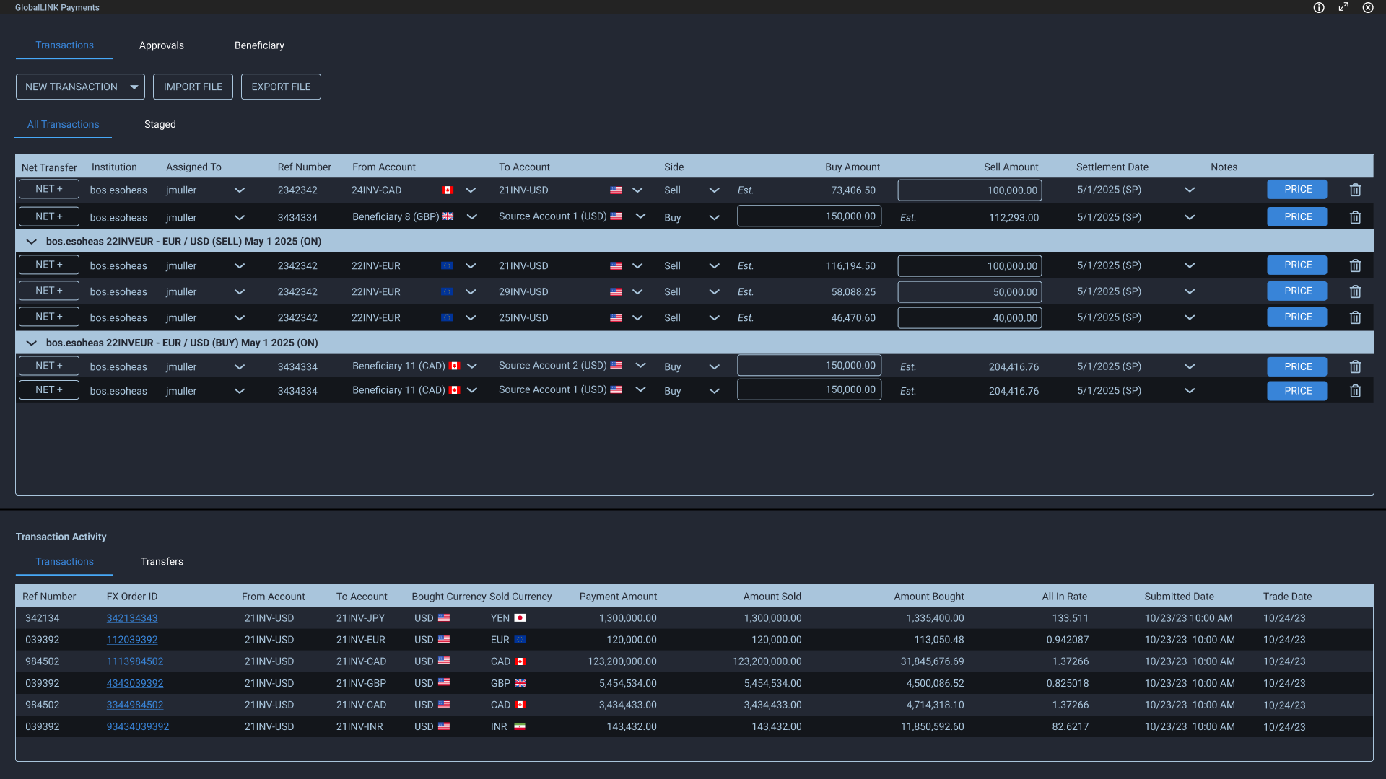
Task: Select the 133.511 All In Rate cell
Action: tap(1070, 618)
